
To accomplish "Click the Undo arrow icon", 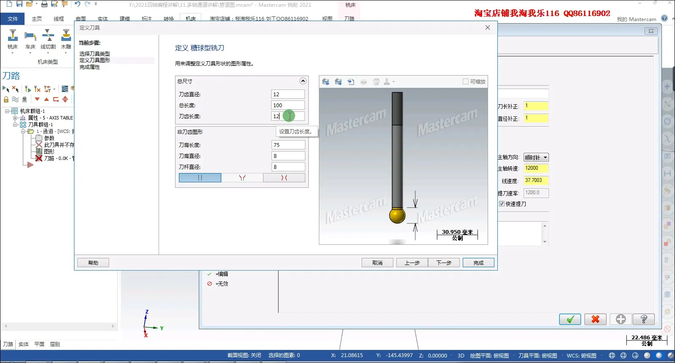I will point(77,4).
